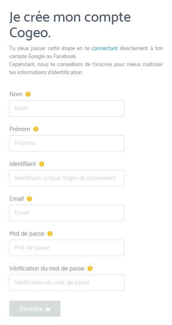This screenshot has width=172, height=325.
Task: Focus the Nom text input box
Action: [67, 109]
